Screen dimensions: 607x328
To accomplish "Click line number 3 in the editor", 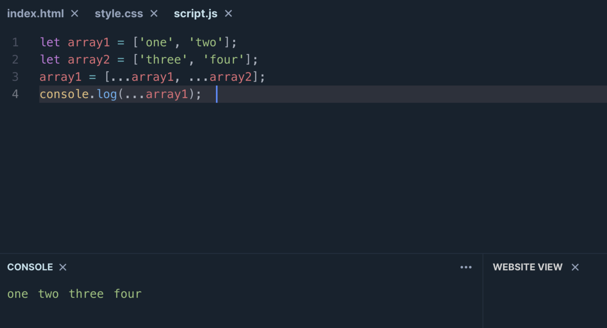I will coord(15,77).
